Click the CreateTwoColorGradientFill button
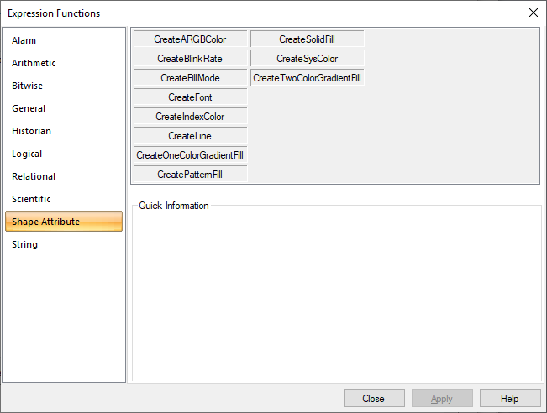Screen dimensions: 547x413 307,78
